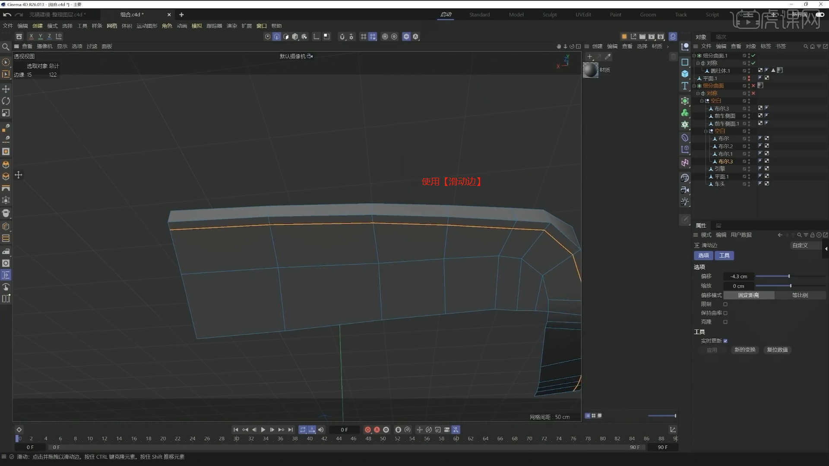Toggle red X enable mark of 细分曲面
829x466 pixels.
[753, 86]
